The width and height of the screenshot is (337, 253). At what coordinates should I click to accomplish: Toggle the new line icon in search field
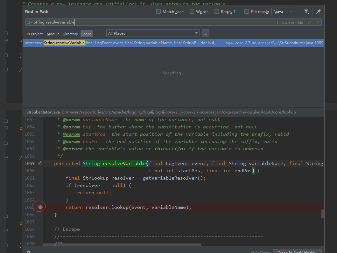click(x=309, y=22)
